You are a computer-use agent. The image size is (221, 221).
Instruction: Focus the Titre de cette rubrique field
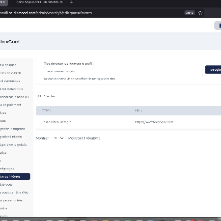tap(123, 71)
